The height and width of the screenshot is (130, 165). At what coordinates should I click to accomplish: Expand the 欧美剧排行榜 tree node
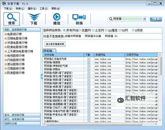[6, 73]
